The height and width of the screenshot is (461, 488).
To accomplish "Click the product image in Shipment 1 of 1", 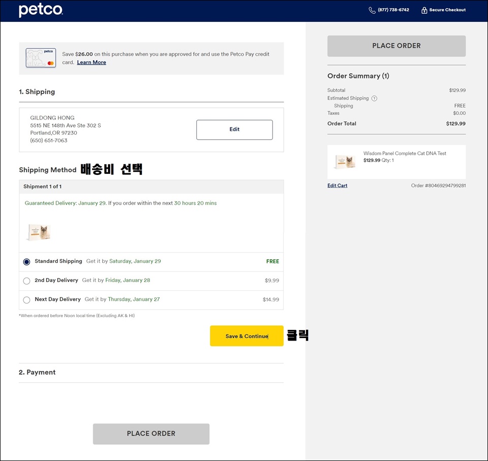I will [x=39, y=232].
